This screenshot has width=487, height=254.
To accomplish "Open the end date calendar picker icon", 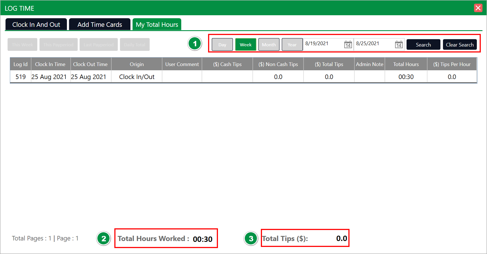I will point(399,45).
